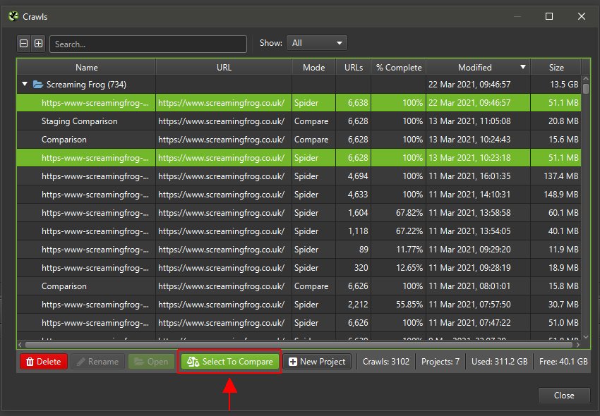600x416 pixels.
Task: Click the trash icon on the Delete button
Action: (x=28, y=361)
